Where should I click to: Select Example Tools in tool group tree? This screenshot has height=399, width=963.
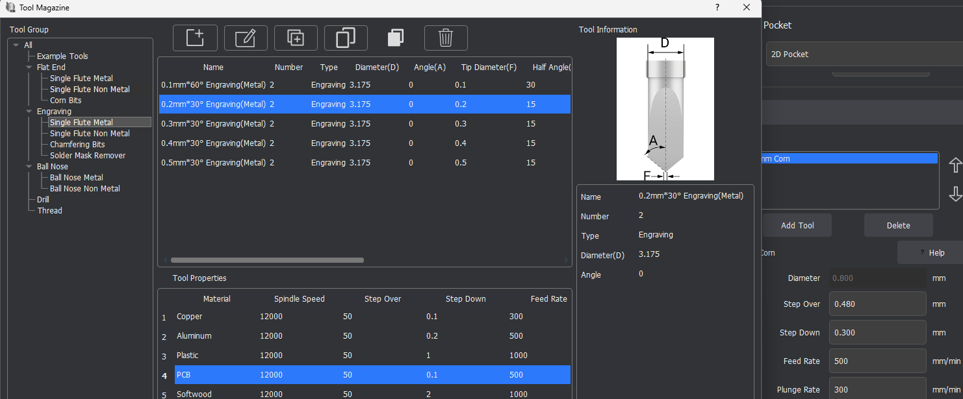pos(62,56)
